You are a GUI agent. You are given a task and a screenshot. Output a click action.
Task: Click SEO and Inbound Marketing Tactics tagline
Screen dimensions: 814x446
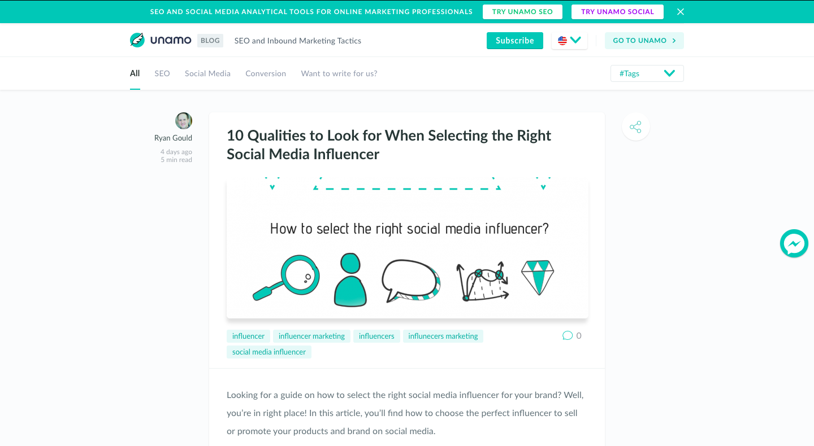pos(298,41)
